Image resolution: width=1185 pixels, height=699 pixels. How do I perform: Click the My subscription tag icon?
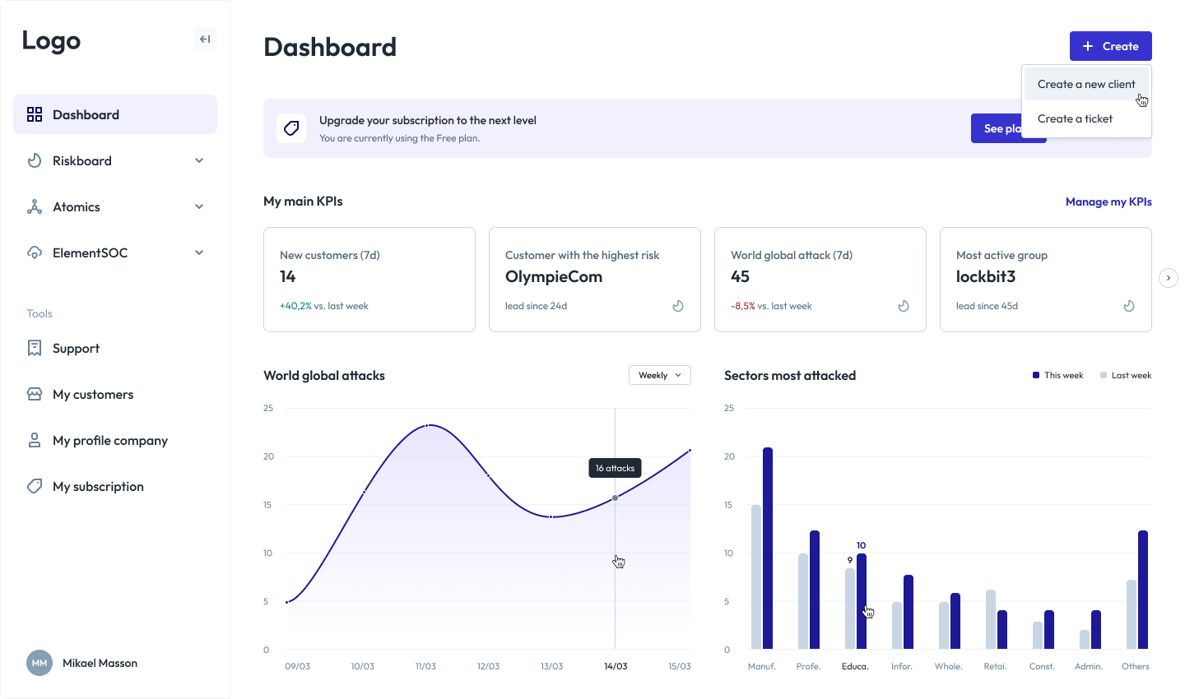coord(35,486)
